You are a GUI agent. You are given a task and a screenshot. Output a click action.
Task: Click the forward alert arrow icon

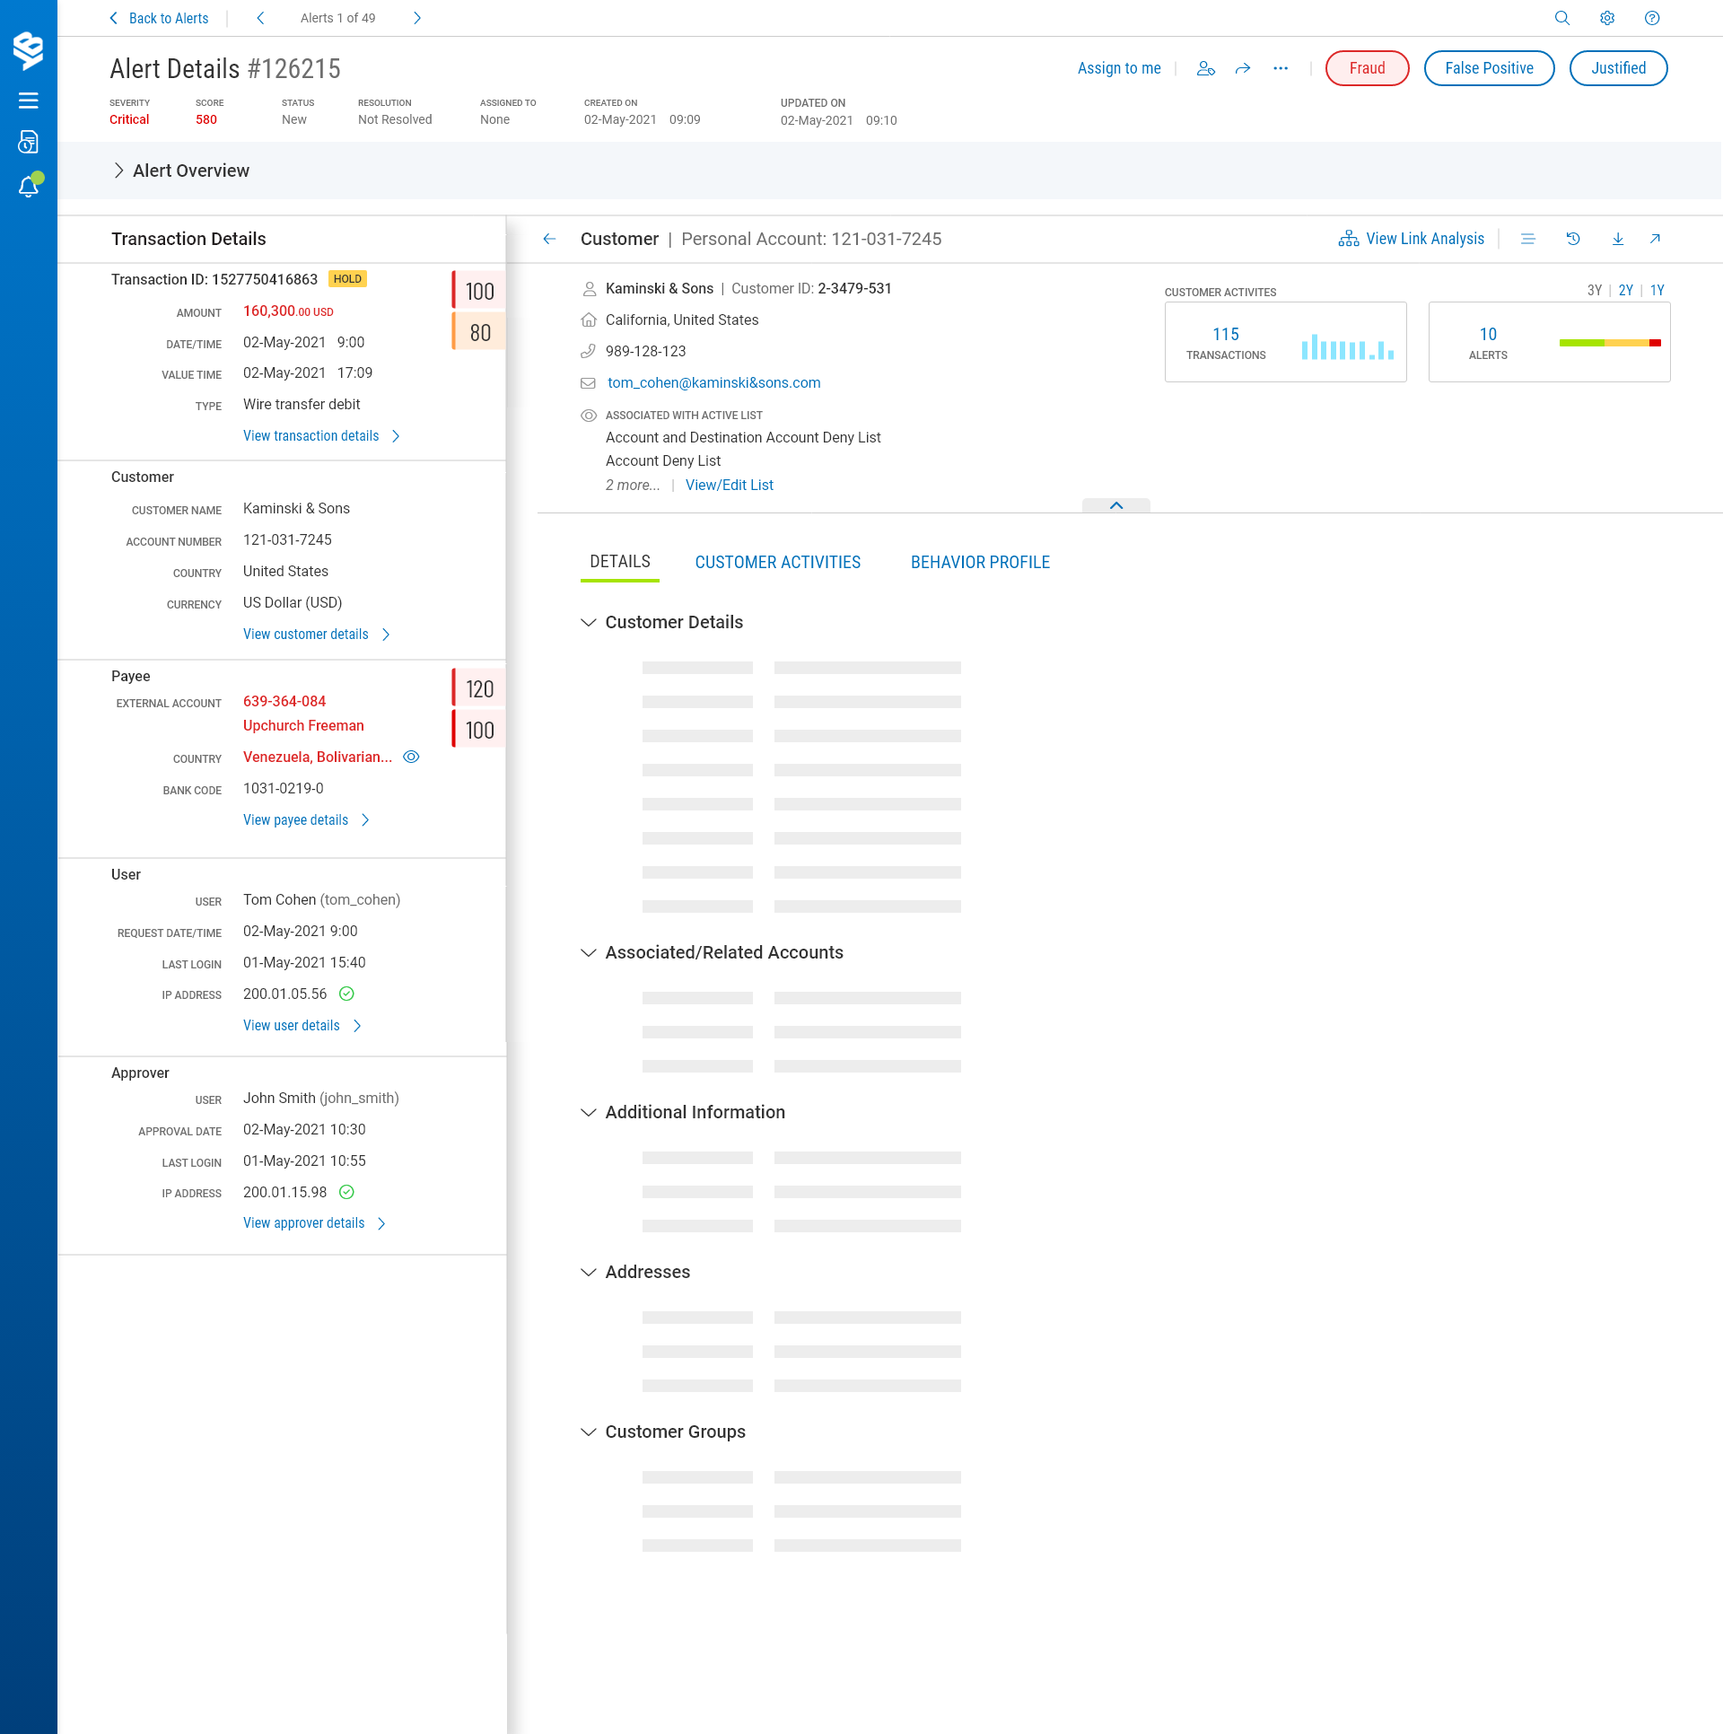(1243, 68)
